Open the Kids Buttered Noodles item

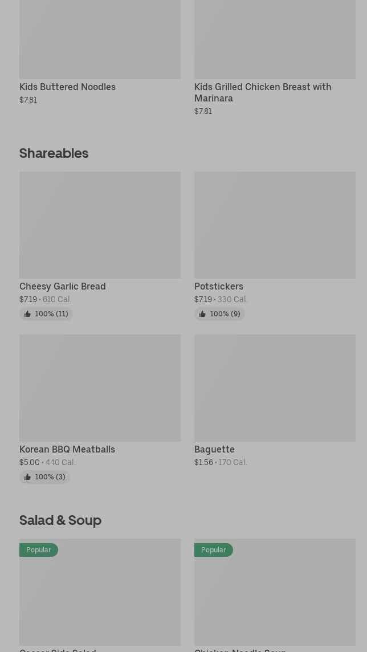67,87
